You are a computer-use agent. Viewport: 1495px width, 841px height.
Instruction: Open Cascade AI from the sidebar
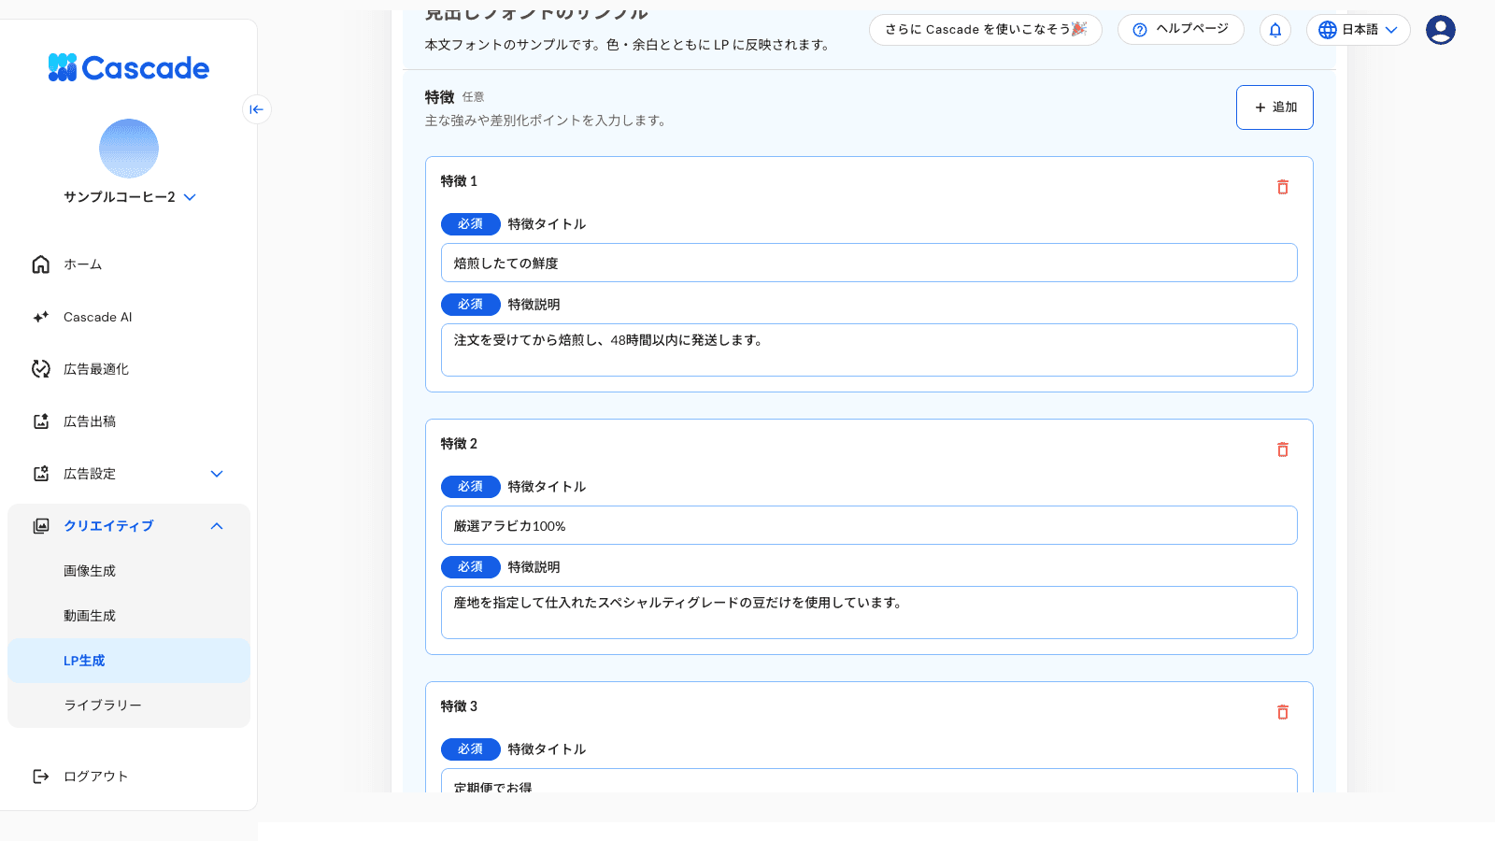click(129, 317)
